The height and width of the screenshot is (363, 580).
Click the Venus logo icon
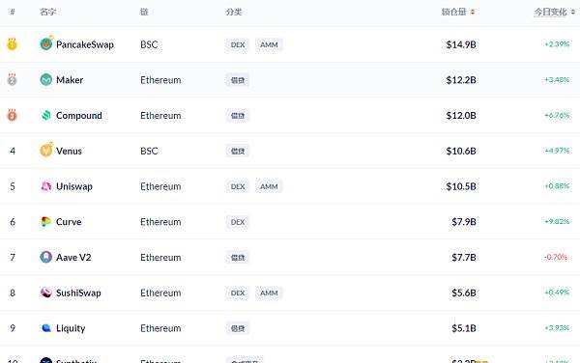pos(46,150)
